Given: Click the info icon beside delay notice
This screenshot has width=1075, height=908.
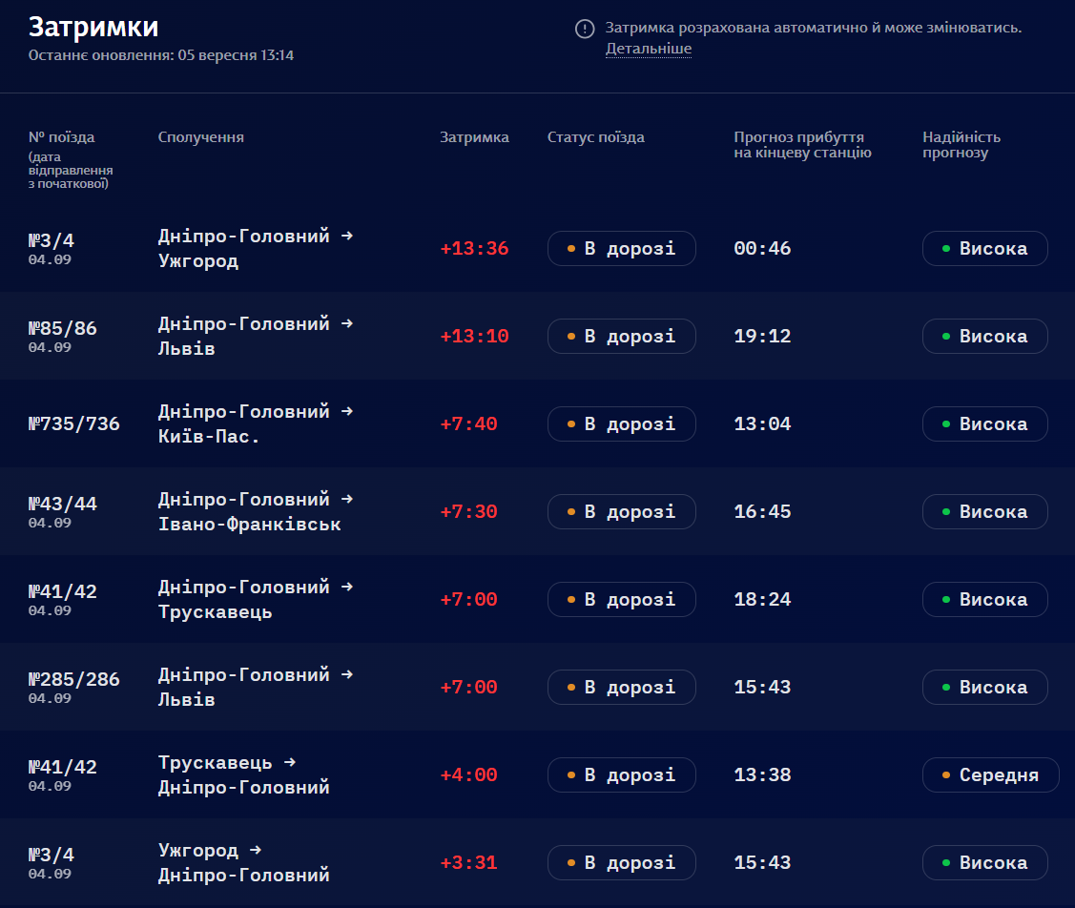Looking at the screenshot, I should pos(584,29).
